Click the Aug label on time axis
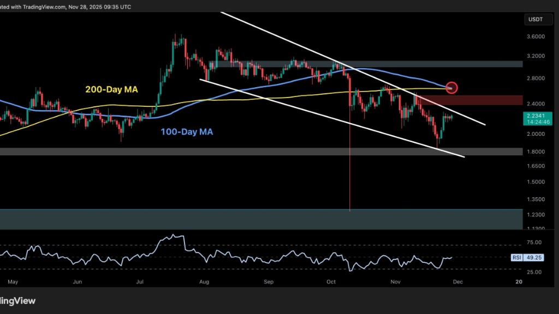The height and width of the screenshot is (314, 559). tap(205, 282)
